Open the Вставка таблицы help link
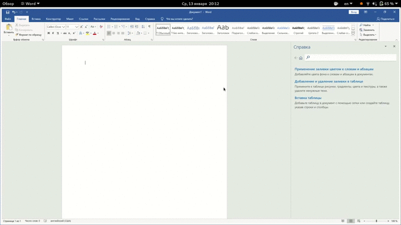The width and height of the screenshot is (401, 225). click(308, 98)
